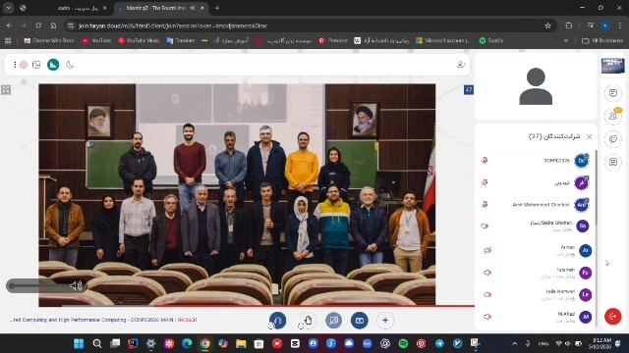The width and height of the screenshot is (629, 353).
Task: Open the YouTube bookmark
Action: click(96, 40)
